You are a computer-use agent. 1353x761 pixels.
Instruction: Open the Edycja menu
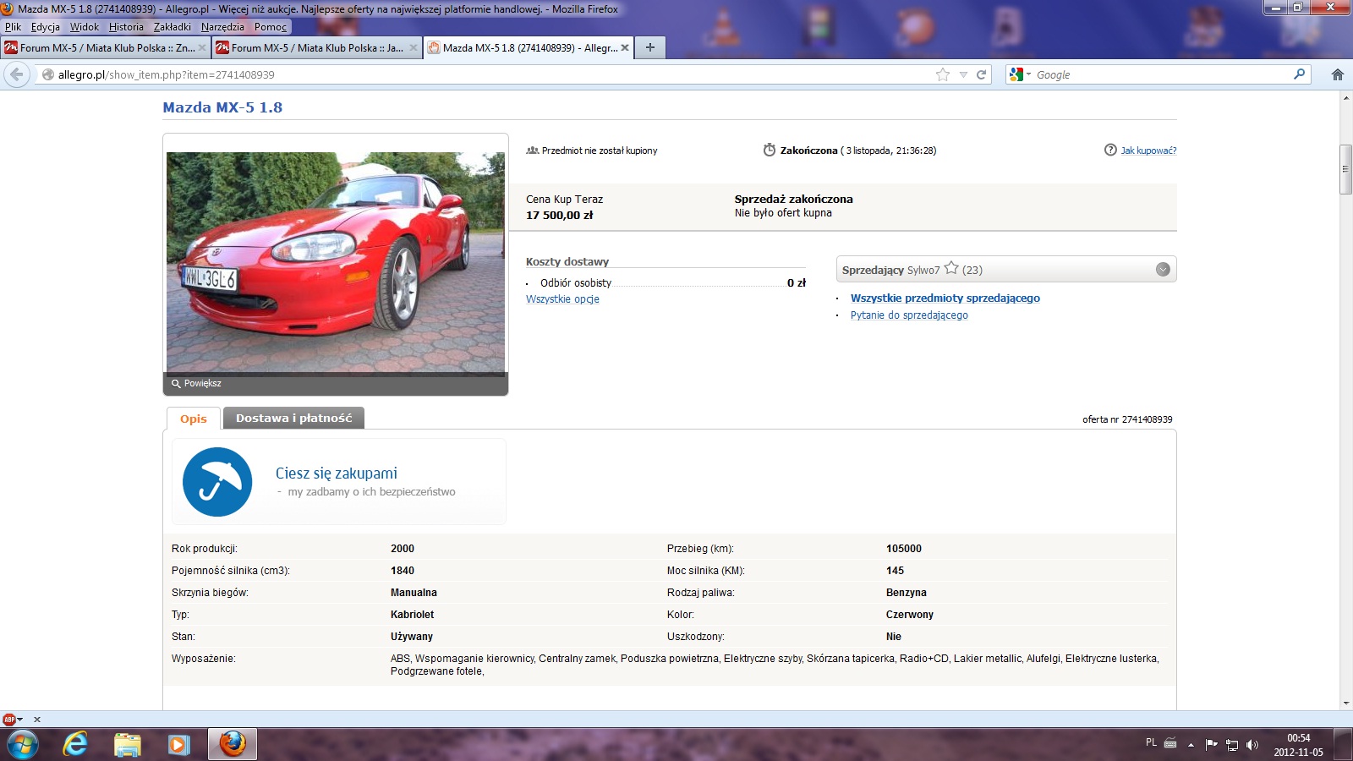pos(46,27)
